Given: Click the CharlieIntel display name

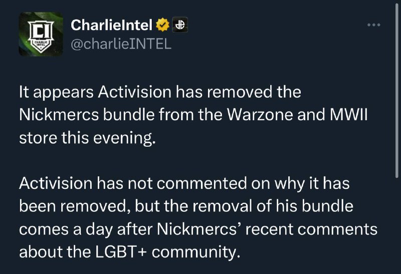Looking at the screenshot, I should [x=112, y=24].
